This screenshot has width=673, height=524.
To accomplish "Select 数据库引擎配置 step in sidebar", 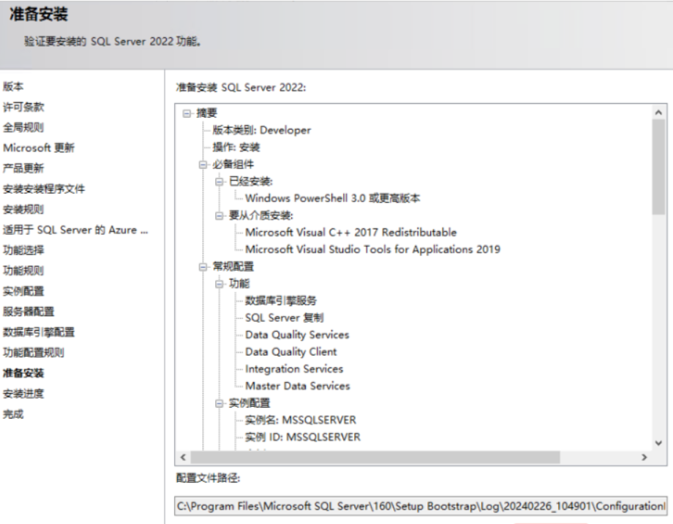I will click(x=39, y=332).
